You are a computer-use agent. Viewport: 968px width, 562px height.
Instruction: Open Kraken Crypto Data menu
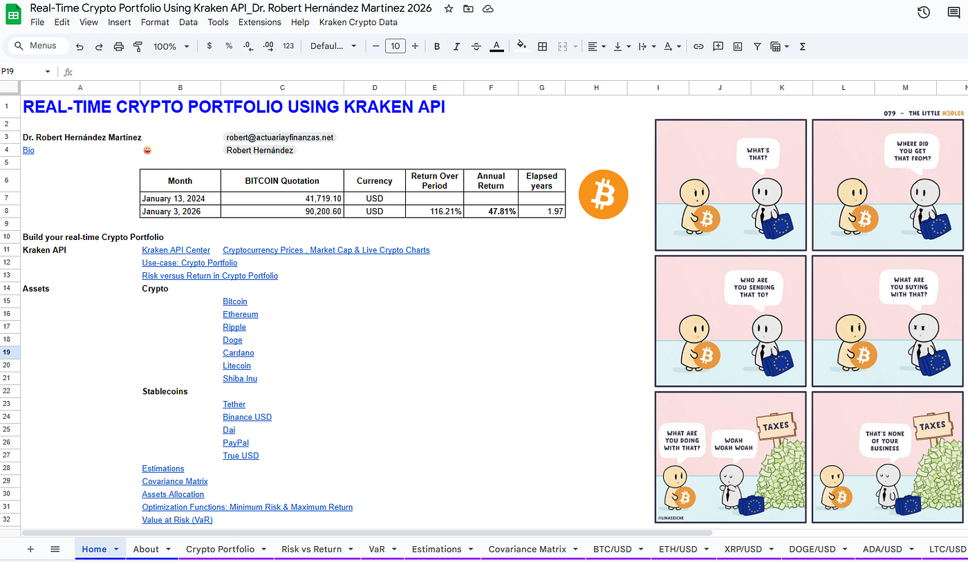coord(358,22)
